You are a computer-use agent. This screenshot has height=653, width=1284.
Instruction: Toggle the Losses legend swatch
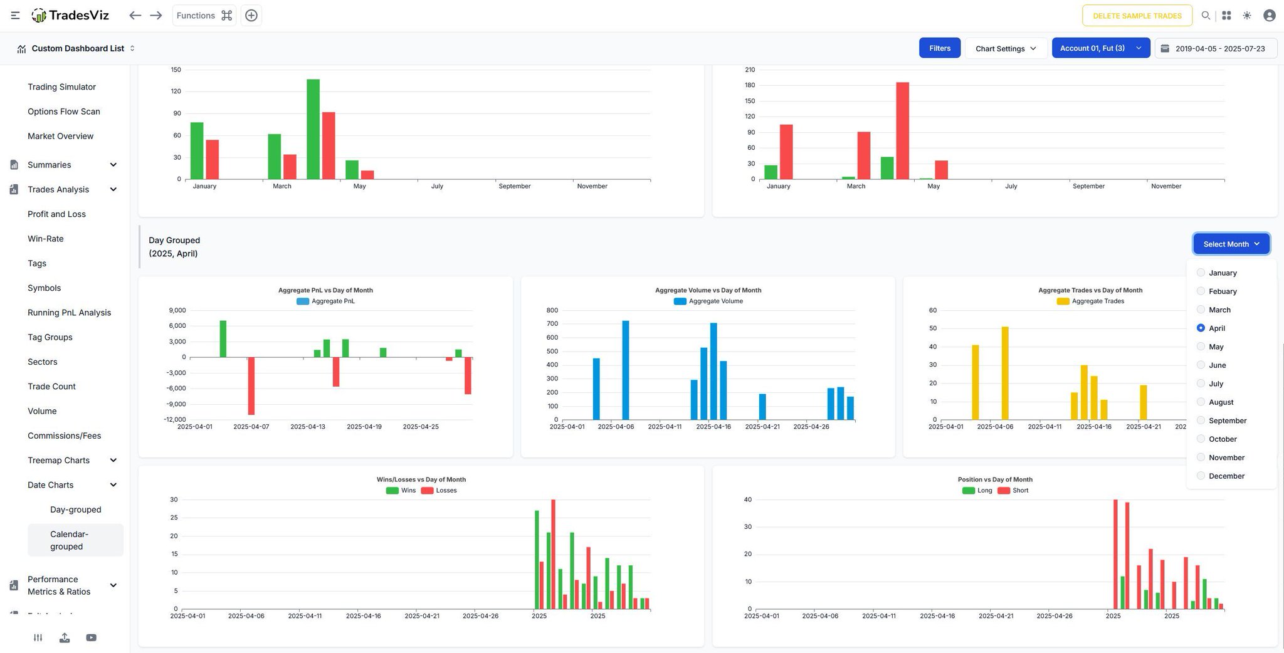coord(428,491)
